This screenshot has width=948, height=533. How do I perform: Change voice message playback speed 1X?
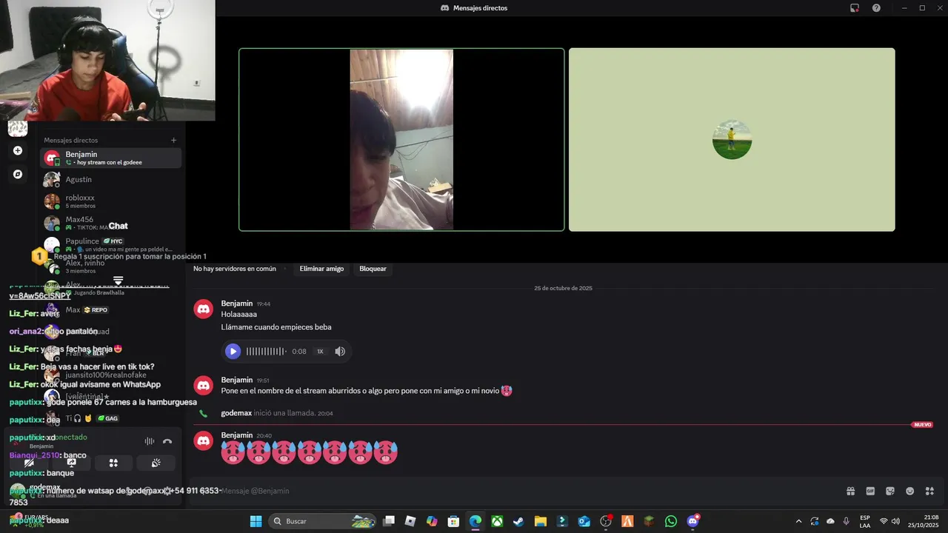pyautogui.click(x=320, y=352)
